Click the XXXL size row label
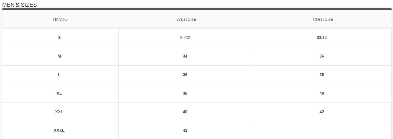The height and width of the screenshot is (139, 393). point(59,130)
